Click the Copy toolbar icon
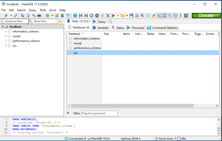 tap(23, 16)
